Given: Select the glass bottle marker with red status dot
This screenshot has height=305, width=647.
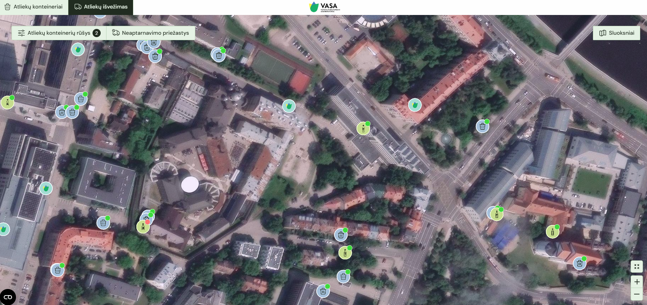Looking at the screenshot, I should point(143,227).
